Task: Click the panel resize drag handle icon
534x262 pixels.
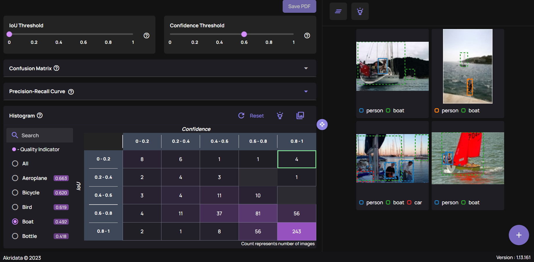Action: pyautogui.click(x=322, y=124)
